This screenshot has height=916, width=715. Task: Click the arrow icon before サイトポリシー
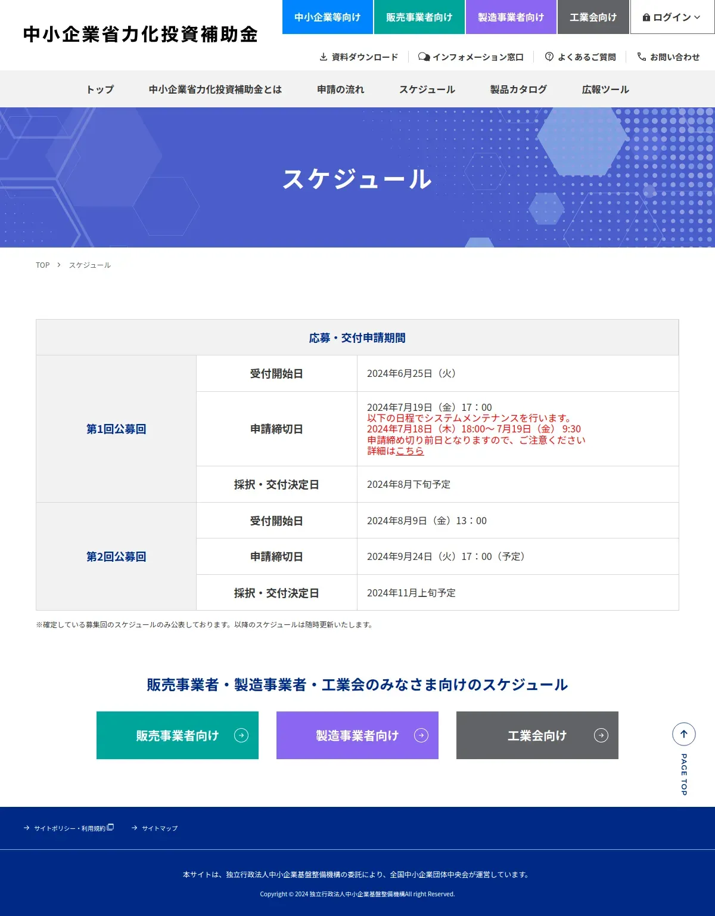[27, 828]
